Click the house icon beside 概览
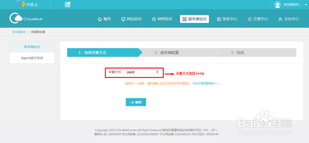This screenshot has width=309, height=143. (x=100, y=19)
